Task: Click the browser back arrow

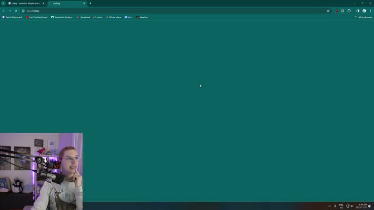Action: [x=3, y=11]
